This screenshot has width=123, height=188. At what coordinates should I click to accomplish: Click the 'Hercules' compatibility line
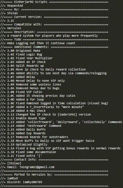[x=11, y=28]
